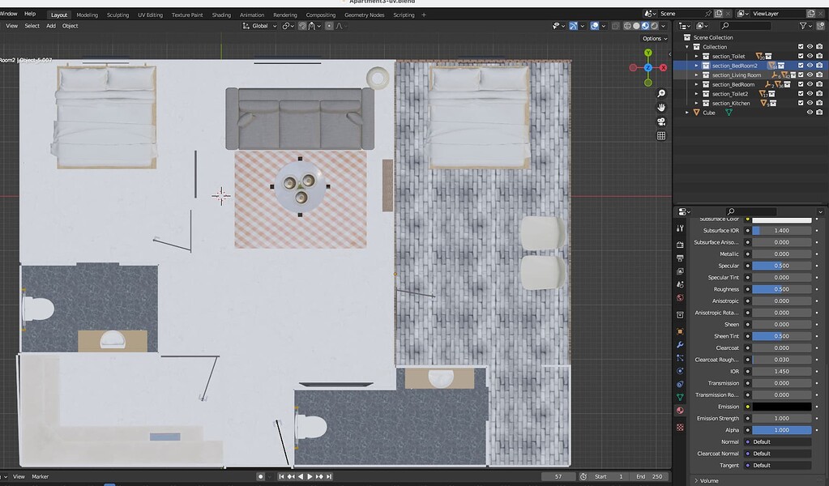Viewport: 829px width, 486px height.
Task: Adjust the Roughness slider
Action: pos(780,288)
